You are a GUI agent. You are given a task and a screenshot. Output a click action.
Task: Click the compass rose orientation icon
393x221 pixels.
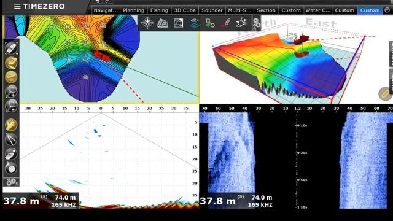[147, 23]
